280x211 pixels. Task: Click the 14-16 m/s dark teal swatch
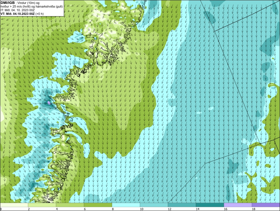pyautogui.click(x=210, y=205)
